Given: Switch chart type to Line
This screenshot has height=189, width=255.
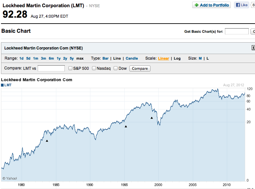Looking at the screenshot, I should click(117, 58).
